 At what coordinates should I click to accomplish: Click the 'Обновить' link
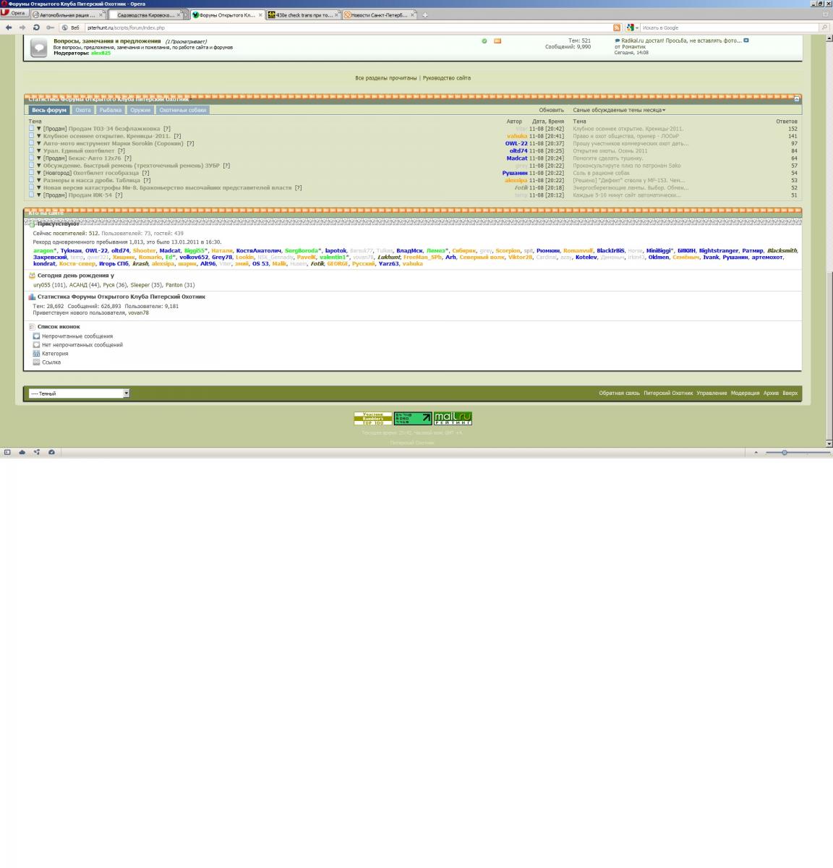coord(551,110)
